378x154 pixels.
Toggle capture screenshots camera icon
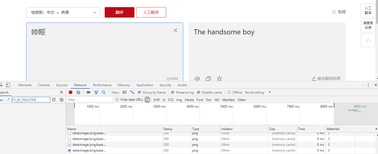[x=88, y=93]
